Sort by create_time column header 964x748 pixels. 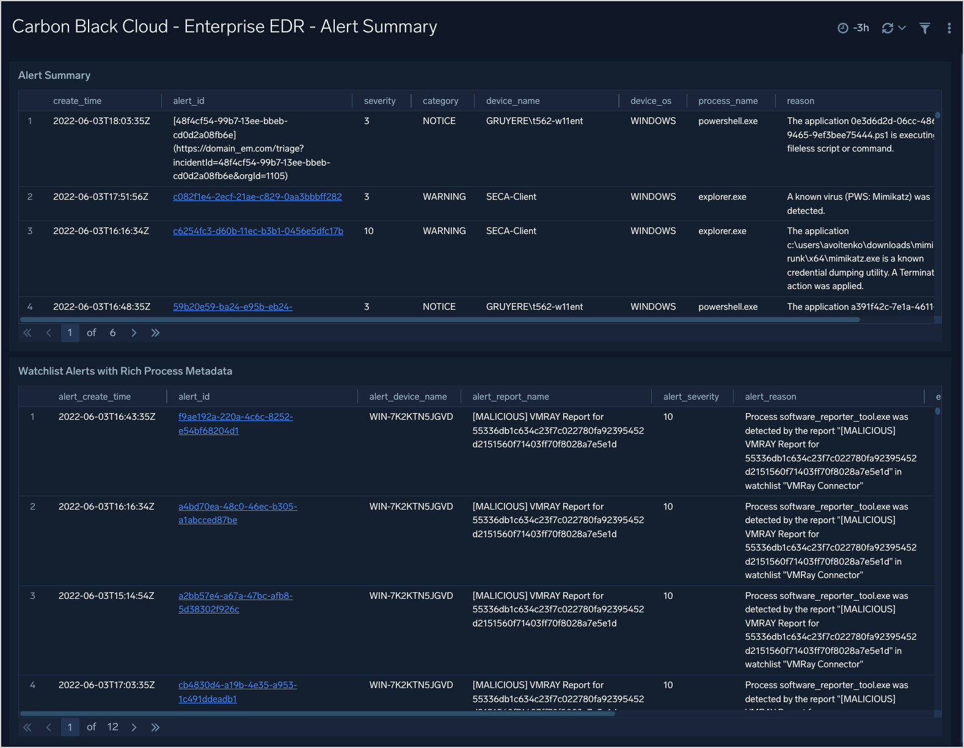[x=77, y=101]
